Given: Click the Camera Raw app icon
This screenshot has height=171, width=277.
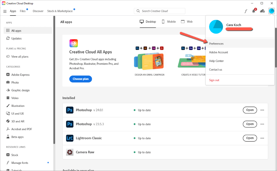Looking at the screenshot, I should 70,152.
